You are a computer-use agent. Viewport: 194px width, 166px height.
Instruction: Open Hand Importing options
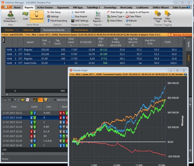tap(57, 21)
